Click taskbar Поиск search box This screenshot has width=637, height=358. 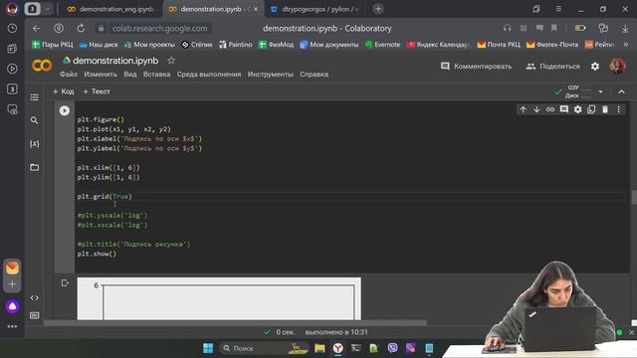(264, 348)
